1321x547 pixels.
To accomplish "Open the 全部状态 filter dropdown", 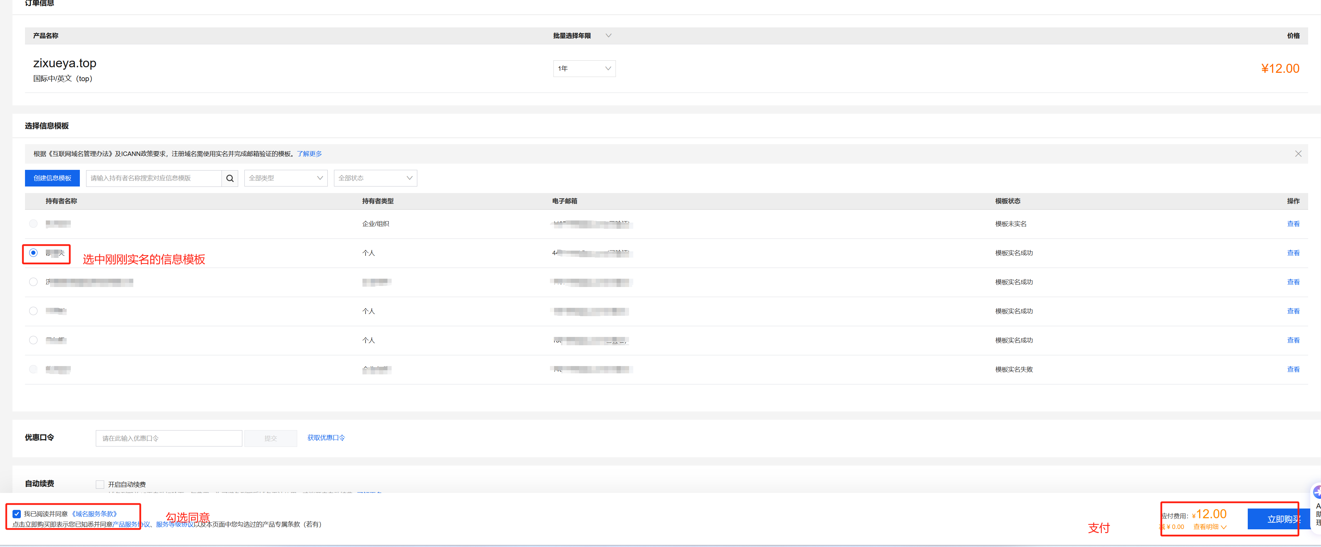I will pos(375,178).
